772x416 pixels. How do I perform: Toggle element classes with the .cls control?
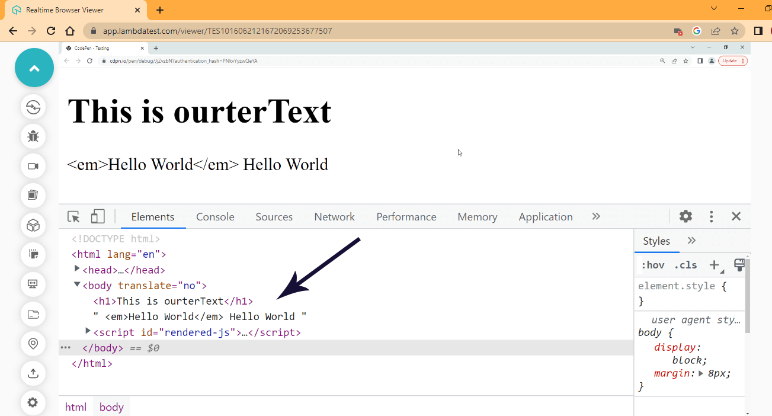(x=685, y=265)
